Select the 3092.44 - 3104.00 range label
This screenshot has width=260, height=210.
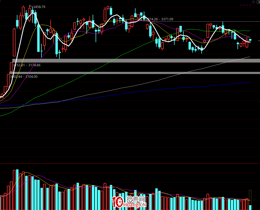(x=24, y=77)
